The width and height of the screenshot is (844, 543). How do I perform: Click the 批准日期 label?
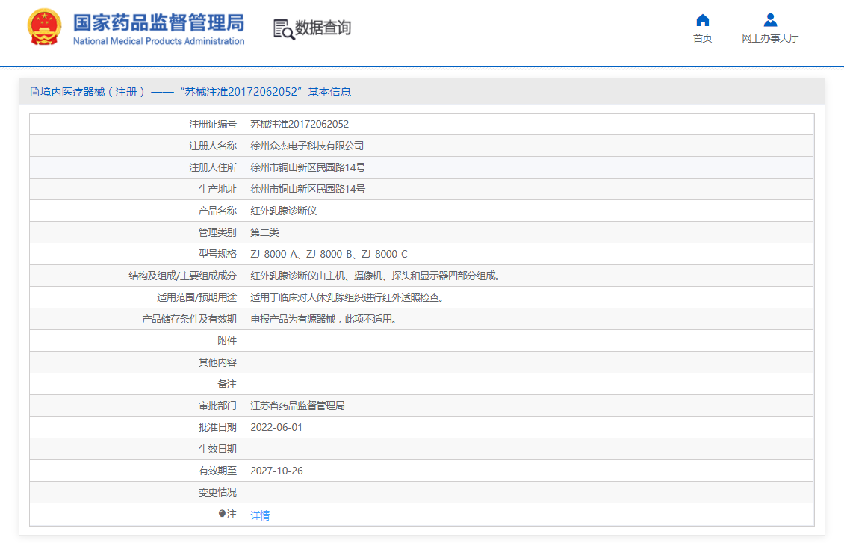(217, 427)
